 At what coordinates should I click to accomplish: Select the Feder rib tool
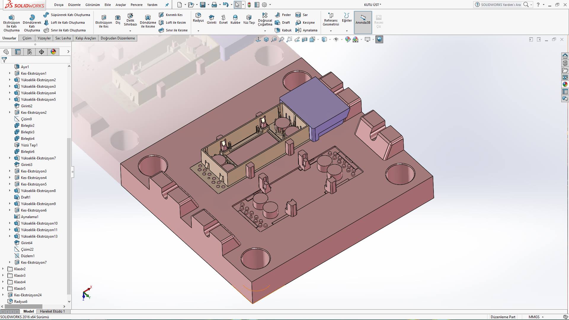[x=283, y=15]
